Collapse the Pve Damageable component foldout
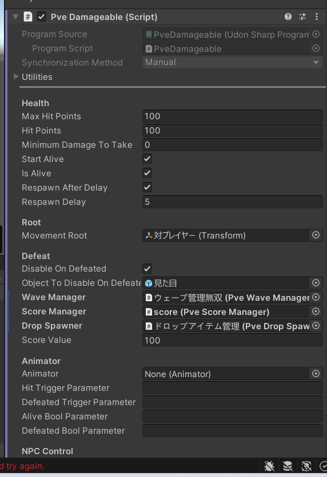 click(x=15, y=17)
